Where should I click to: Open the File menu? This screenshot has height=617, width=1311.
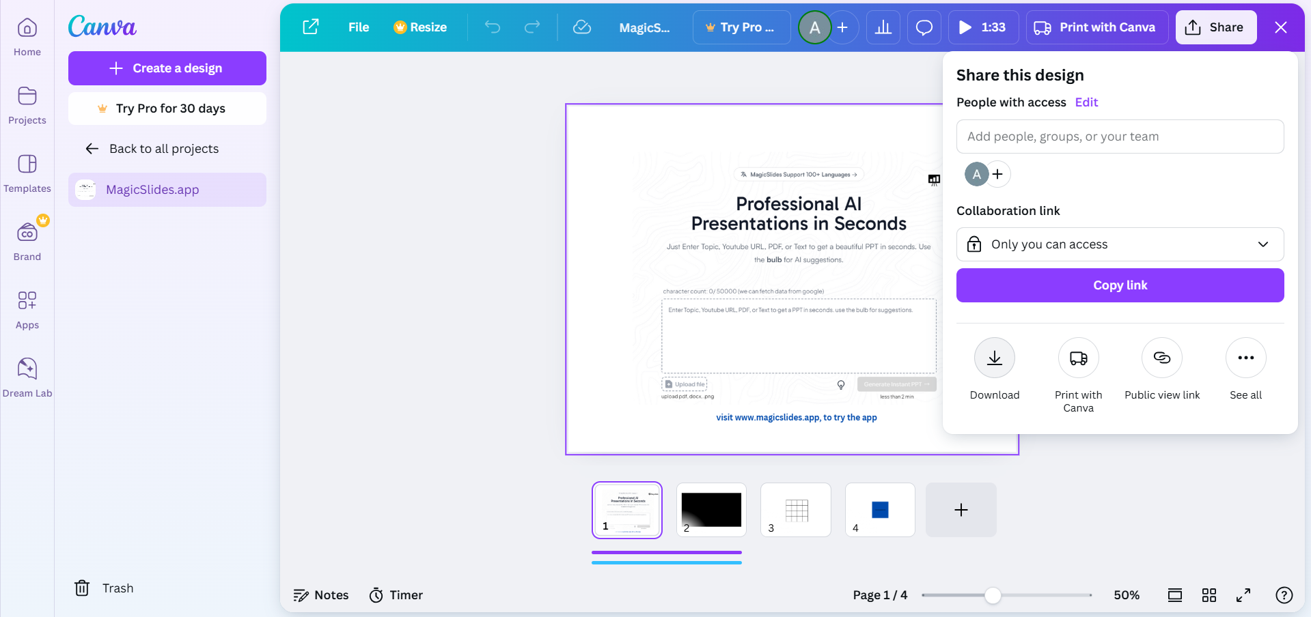point(359,27)
